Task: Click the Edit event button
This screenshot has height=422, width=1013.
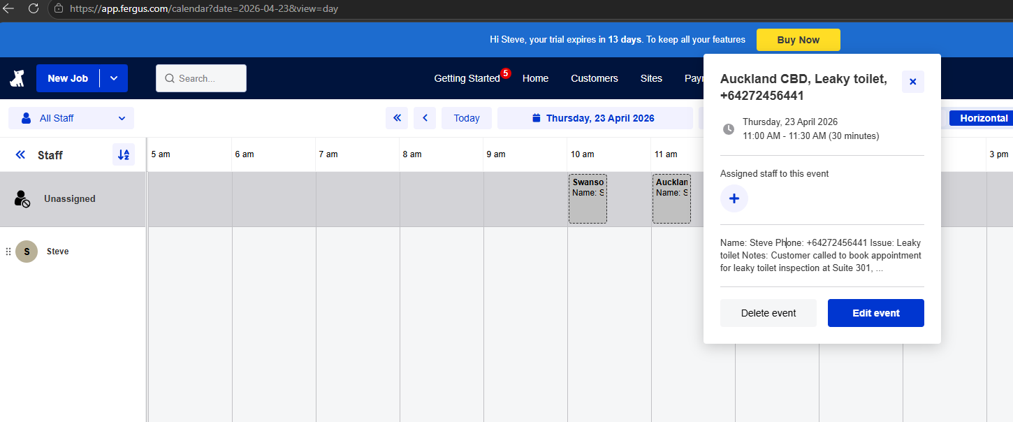Action: coord(875,313)
